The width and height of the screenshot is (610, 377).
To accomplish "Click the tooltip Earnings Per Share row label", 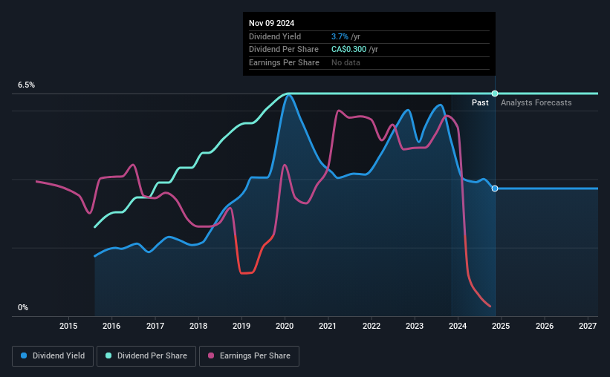I will click(284, 62).
